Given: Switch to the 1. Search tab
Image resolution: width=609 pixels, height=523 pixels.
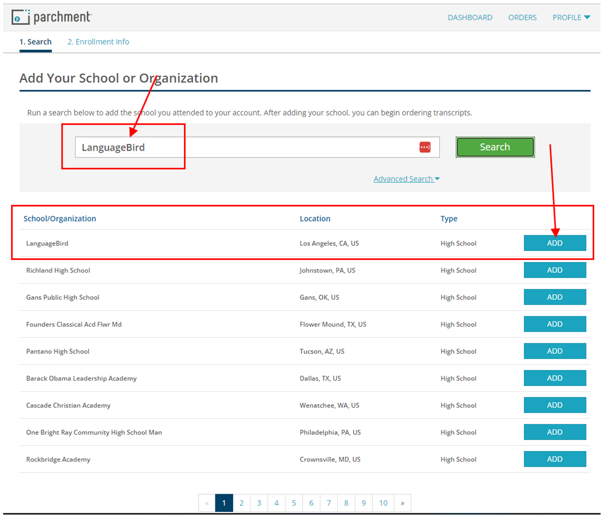Looking at the screenshot, I should tap(35, 41).
